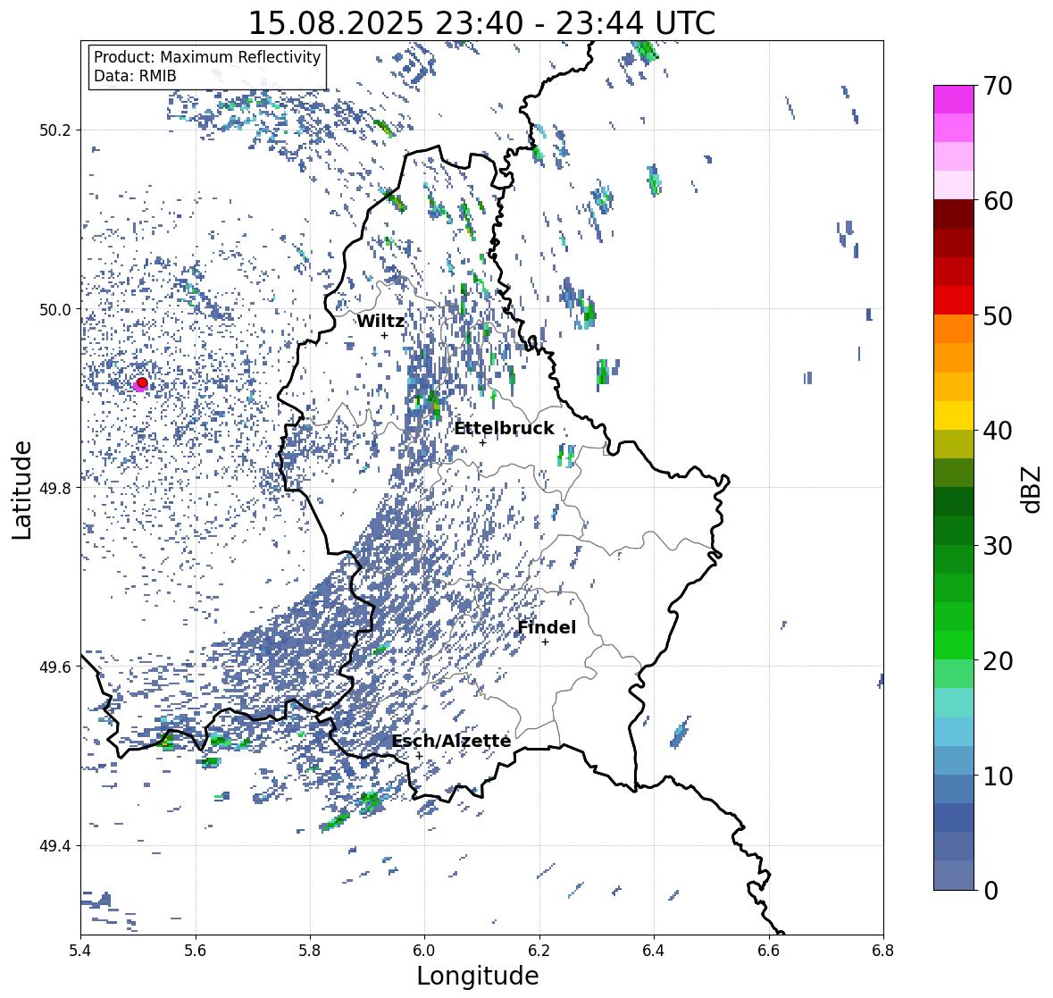1053x998 pixels.
Task: Click the 60 value on colorbar
Action: pyautogui.click(x=998, y=201)
